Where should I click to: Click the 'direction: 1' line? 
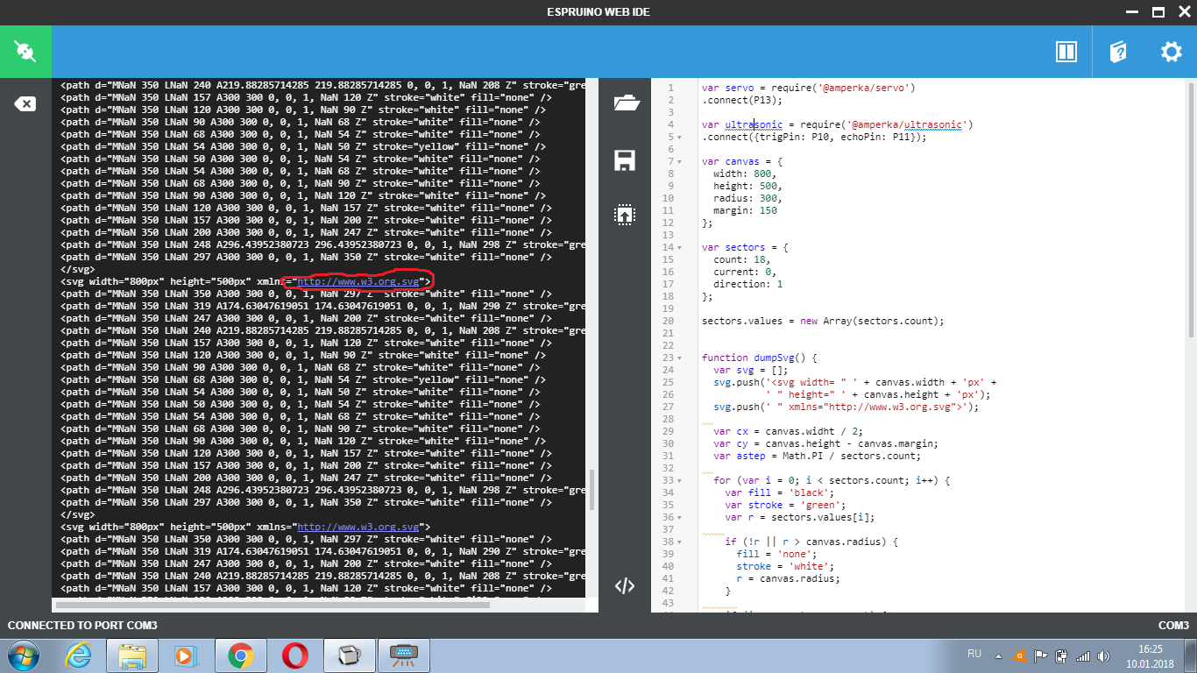747,284
